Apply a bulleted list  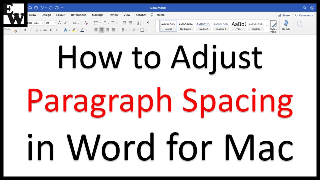point(96,23)
